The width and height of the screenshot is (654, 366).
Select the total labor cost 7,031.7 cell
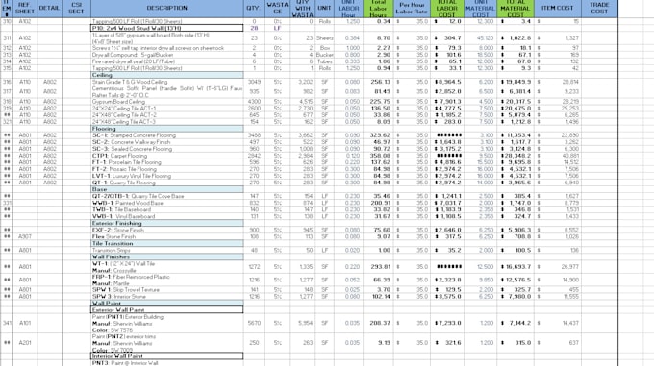[446, 203]
